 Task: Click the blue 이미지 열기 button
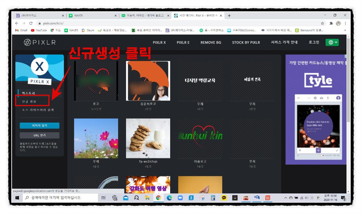40,126
